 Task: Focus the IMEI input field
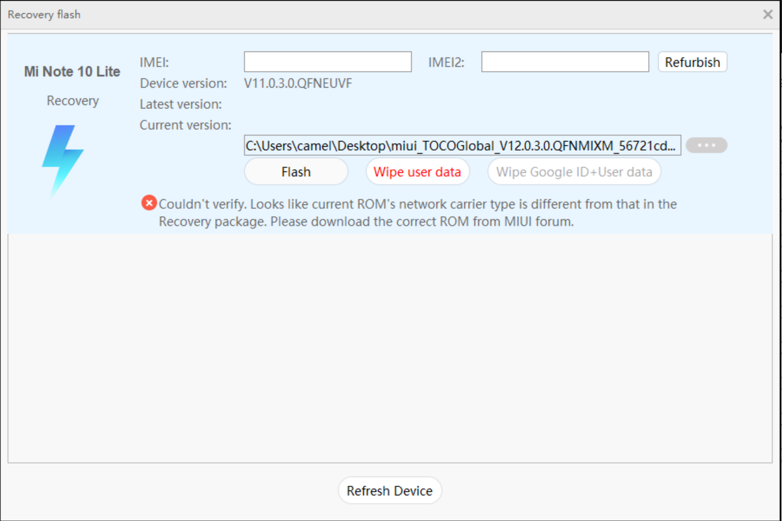pyautogui.click(x=328, y=62)
